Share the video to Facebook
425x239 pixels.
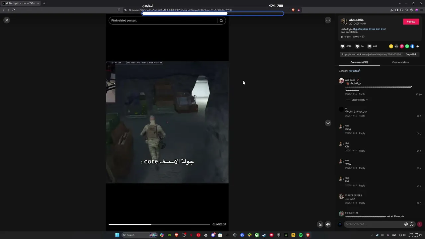(x=412, y=46)
